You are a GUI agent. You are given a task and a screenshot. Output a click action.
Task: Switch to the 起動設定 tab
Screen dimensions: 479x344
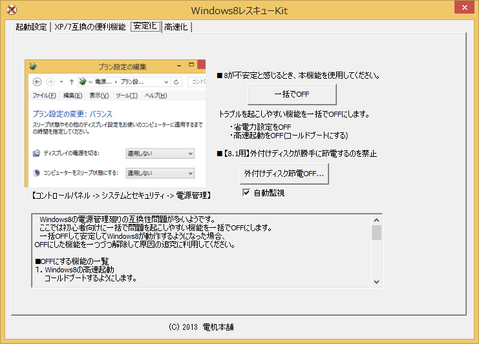pos(31,27)
